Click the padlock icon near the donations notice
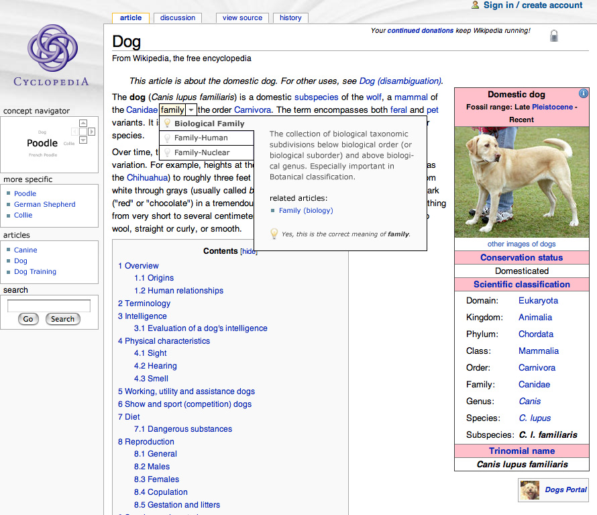The width and height of the screenshot is (597, 515). [554, 36]
